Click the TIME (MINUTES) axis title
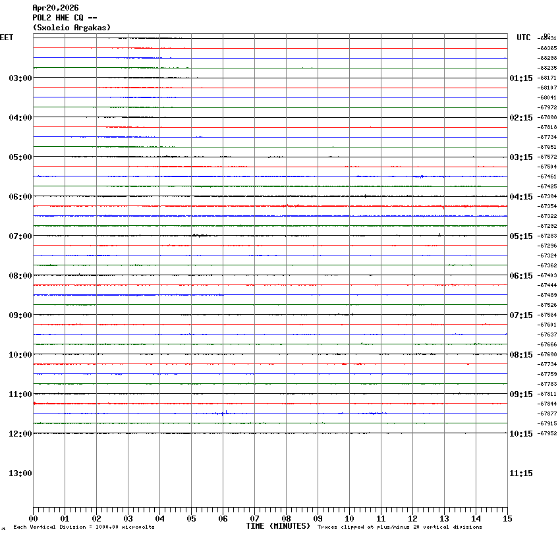This screenshot has width=560, height=536. (278, 526)
